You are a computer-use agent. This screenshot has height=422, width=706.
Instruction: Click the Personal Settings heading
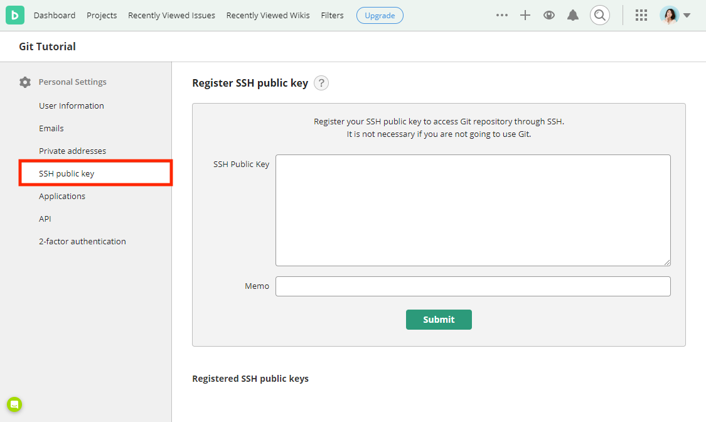73,82
